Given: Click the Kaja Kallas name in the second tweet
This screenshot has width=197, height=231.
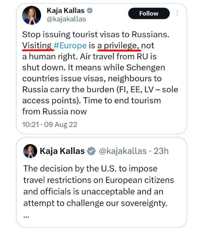Looking at the screenshot, I should tap(62, 151).
